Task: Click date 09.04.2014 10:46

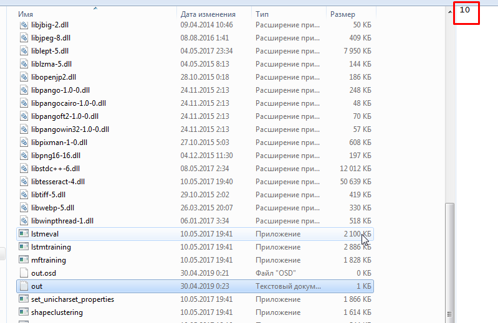Action: pyautogui.click(x=207, y=25)
